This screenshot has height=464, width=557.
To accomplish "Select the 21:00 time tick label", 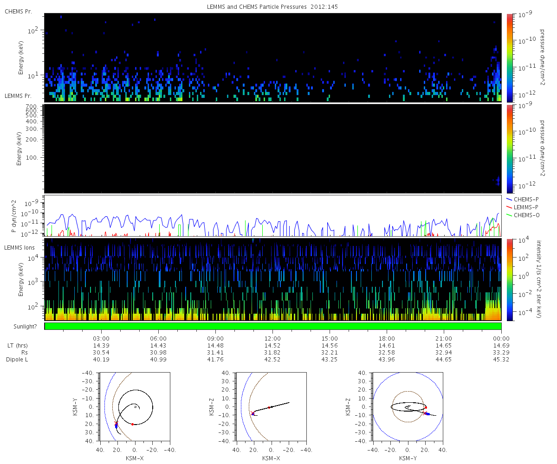I will tap(444, 338).
